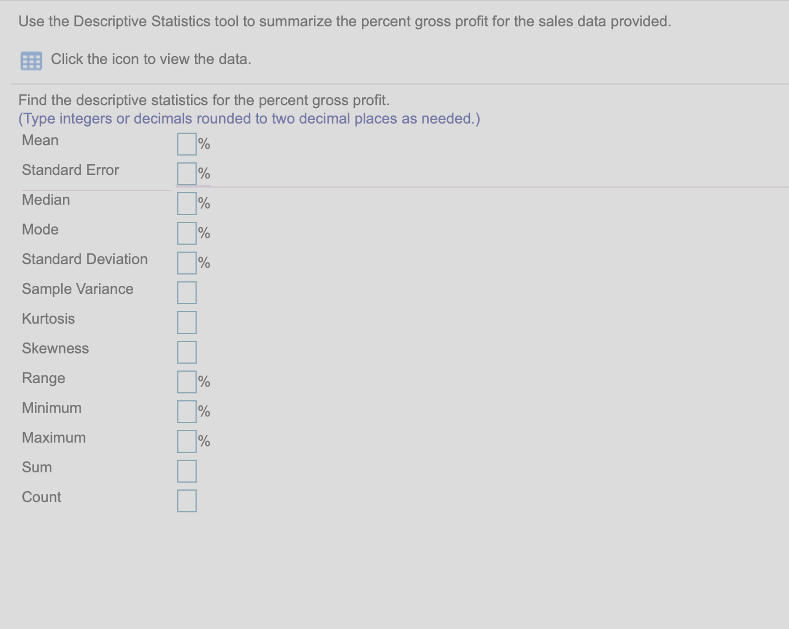This screenshot has width=789, height=629.
Task: Select the Median answer field
Action: point(186,204)
